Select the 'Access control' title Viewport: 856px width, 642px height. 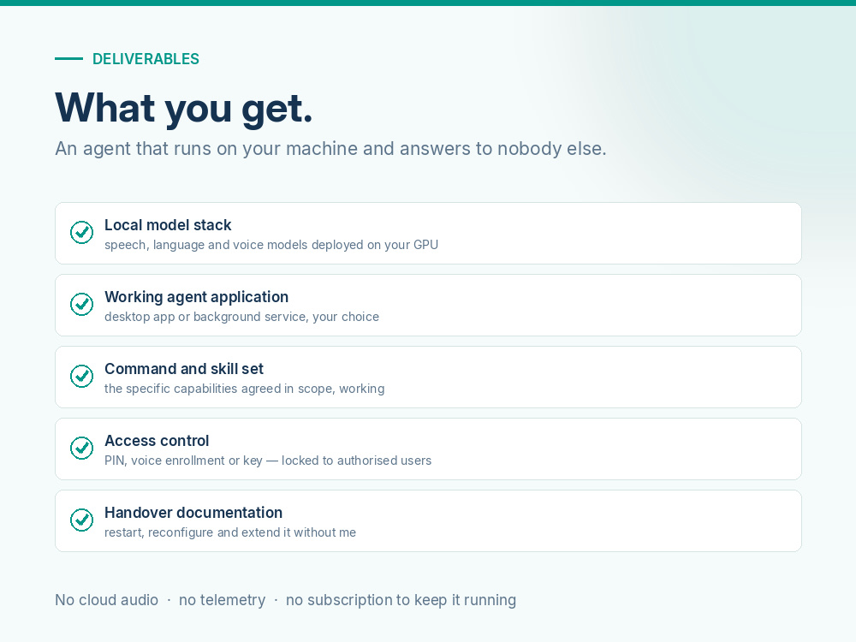coord(157,441)
